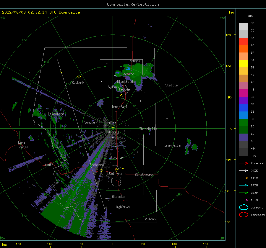The image size is (266, 248).
Task: Click the magenta 18TS arrow icon
Action: coord(244,200)
